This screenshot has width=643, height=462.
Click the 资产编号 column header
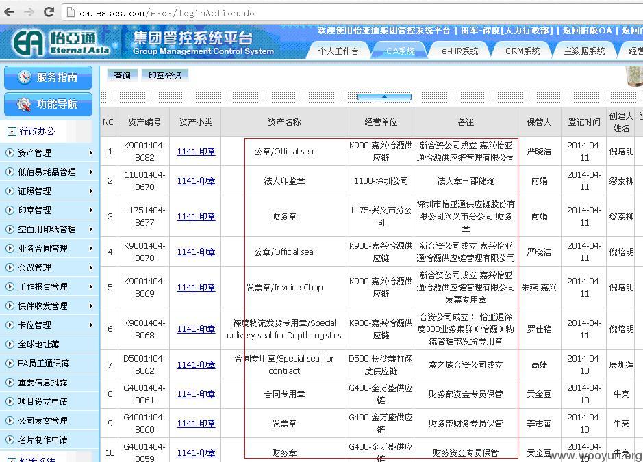[144, 122]
